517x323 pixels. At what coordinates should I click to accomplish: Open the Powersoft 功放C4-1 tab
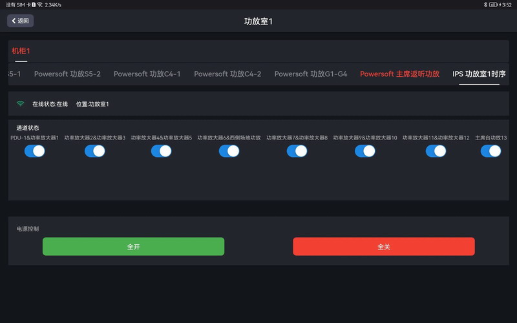tap(147, 74)
